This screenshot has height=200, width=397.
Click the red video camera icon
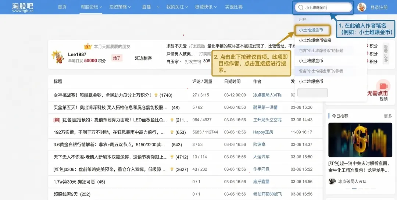383,86
